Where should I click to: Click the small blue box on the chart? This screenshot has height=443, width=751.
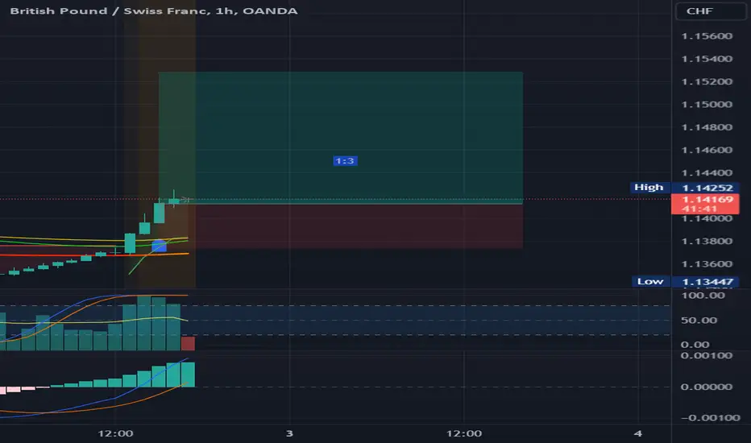click(x=159, y=246)
